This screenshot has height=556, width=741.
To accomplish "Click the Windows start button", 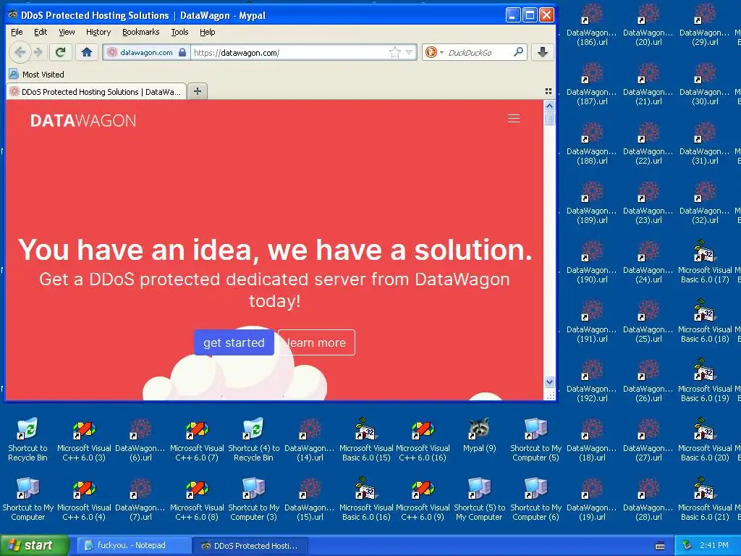I will point(34,546).
